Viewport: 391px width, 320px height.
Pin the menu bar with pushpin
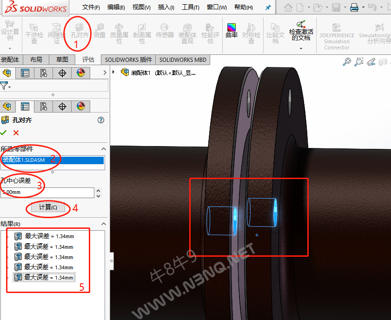268,7
